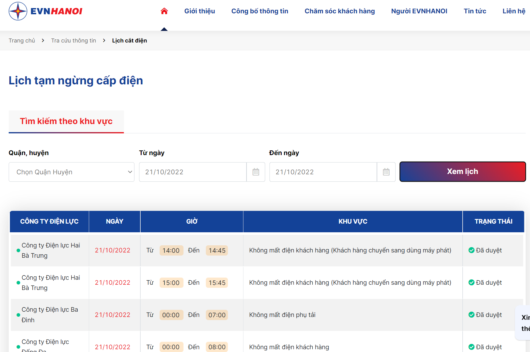
Task: Open Tra cứu thông tin breadcrumb link
Action: click(74, 41)
